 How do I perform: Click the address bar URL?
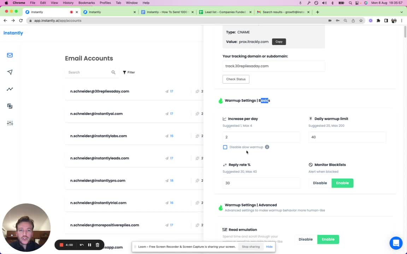click(x=58, y=20)
